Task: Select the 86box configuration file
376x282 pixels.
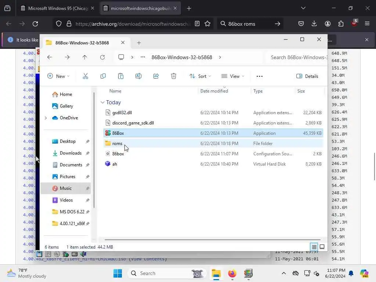Action: pyautogui.click(x=213, y=154)
